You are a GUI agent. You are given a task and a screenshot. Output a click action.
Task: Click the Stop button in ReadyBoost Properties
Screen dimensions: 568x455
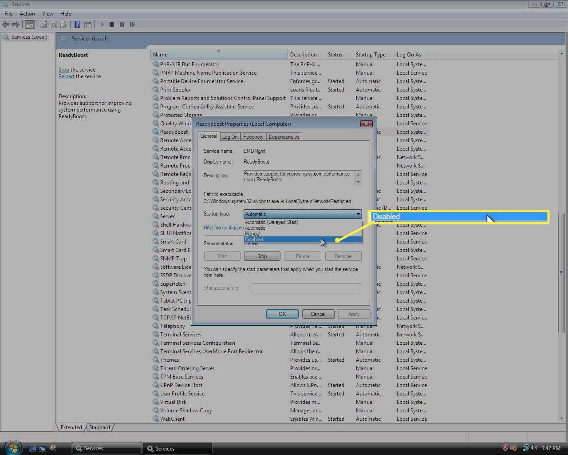[x=262, y=256]
